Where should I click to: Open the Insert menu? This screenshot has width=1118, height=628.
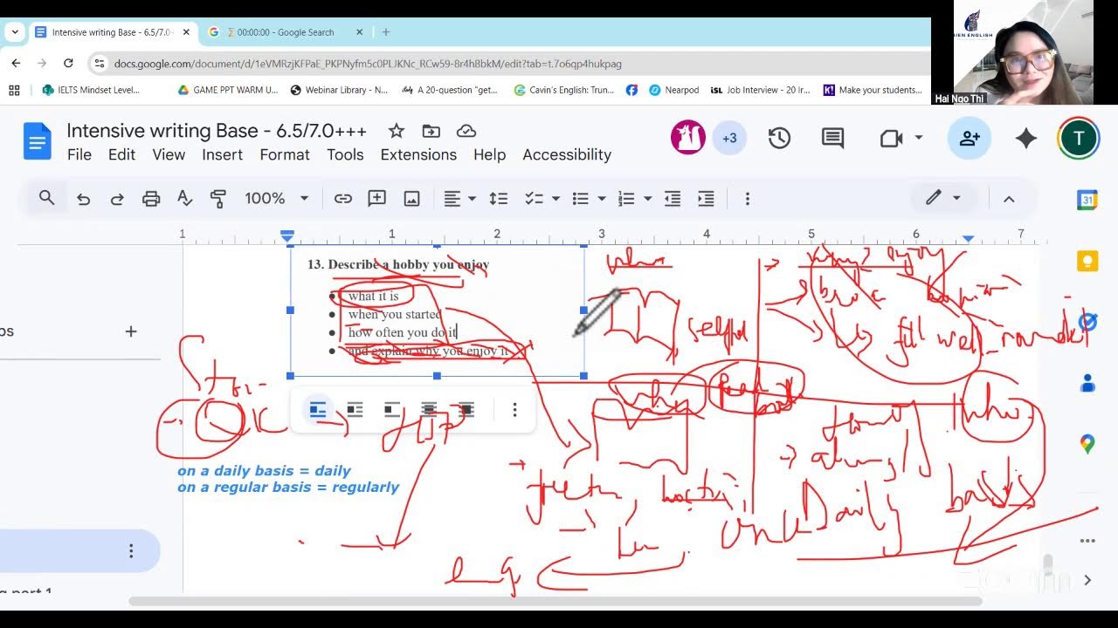222,154
